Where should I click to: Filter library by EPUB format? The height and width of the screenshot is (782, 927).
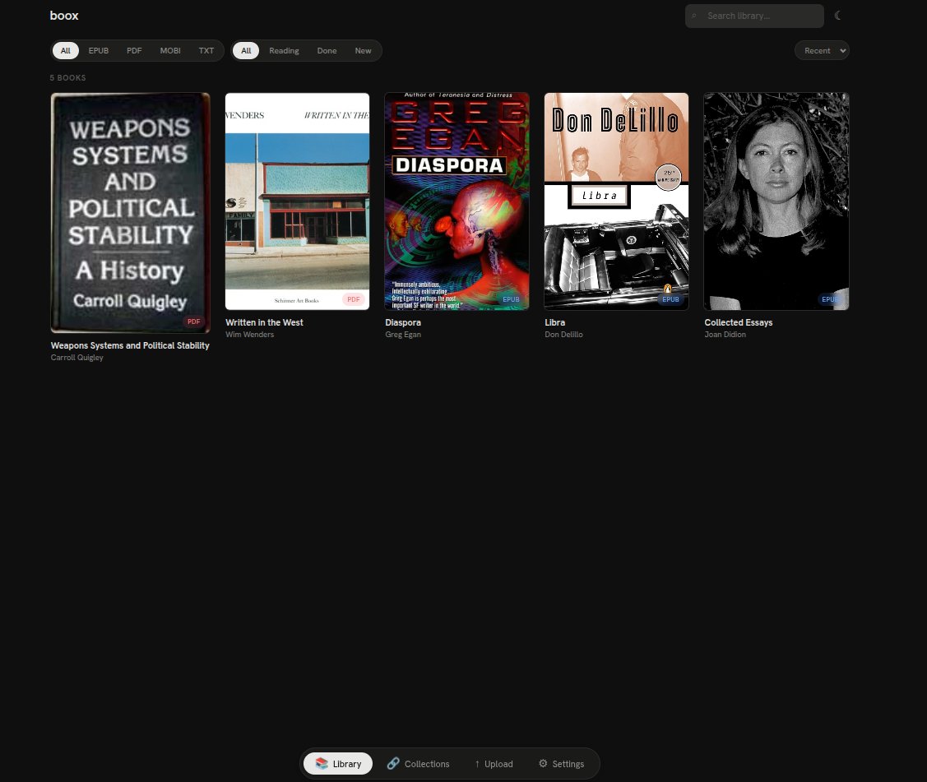(x=99, y=51)
